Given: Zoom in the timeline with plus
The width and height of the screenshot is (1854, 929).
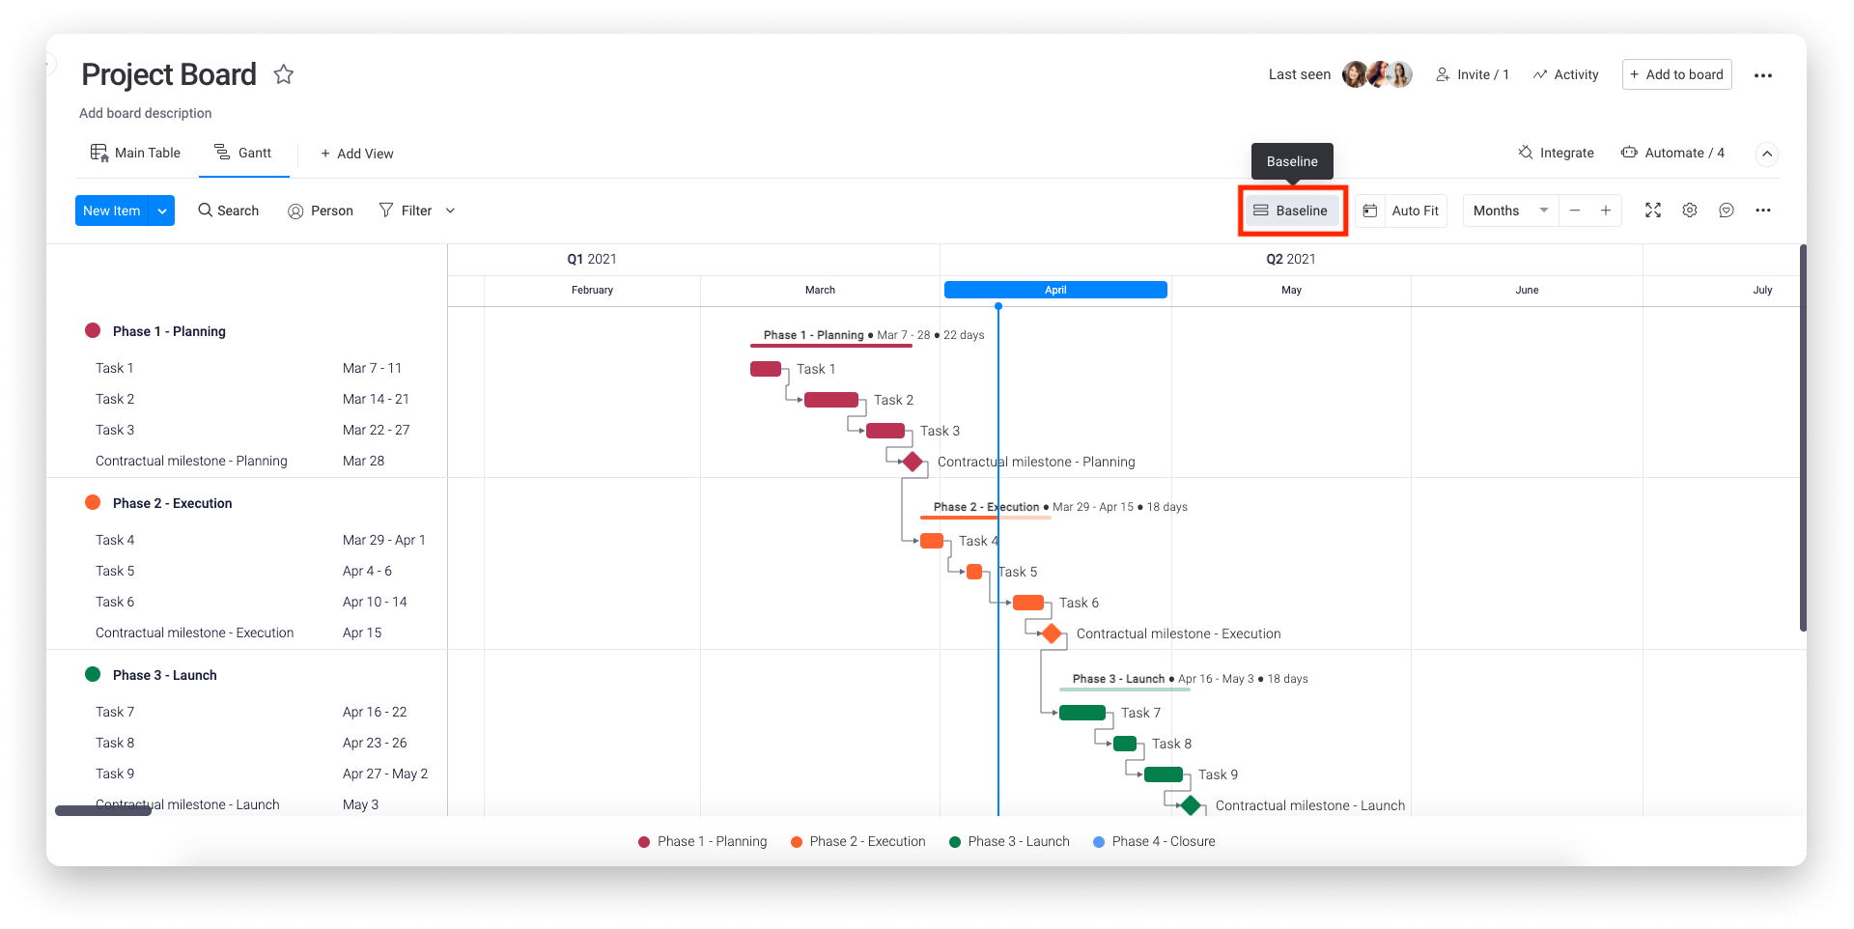Looking at the screenshot, I should coord(1606,211).
